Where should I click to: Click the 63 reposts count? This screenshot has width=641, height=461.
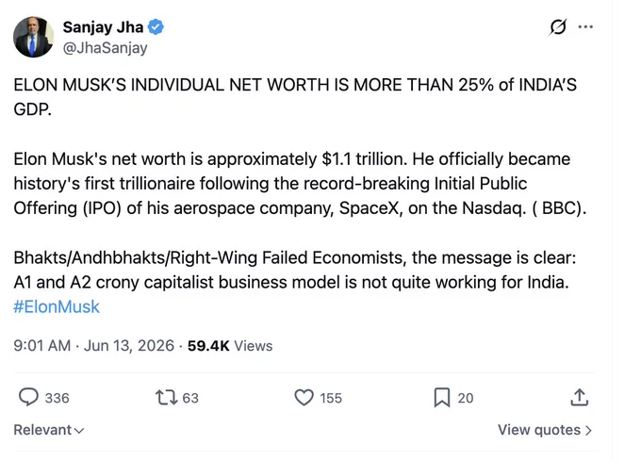point(190,398)
